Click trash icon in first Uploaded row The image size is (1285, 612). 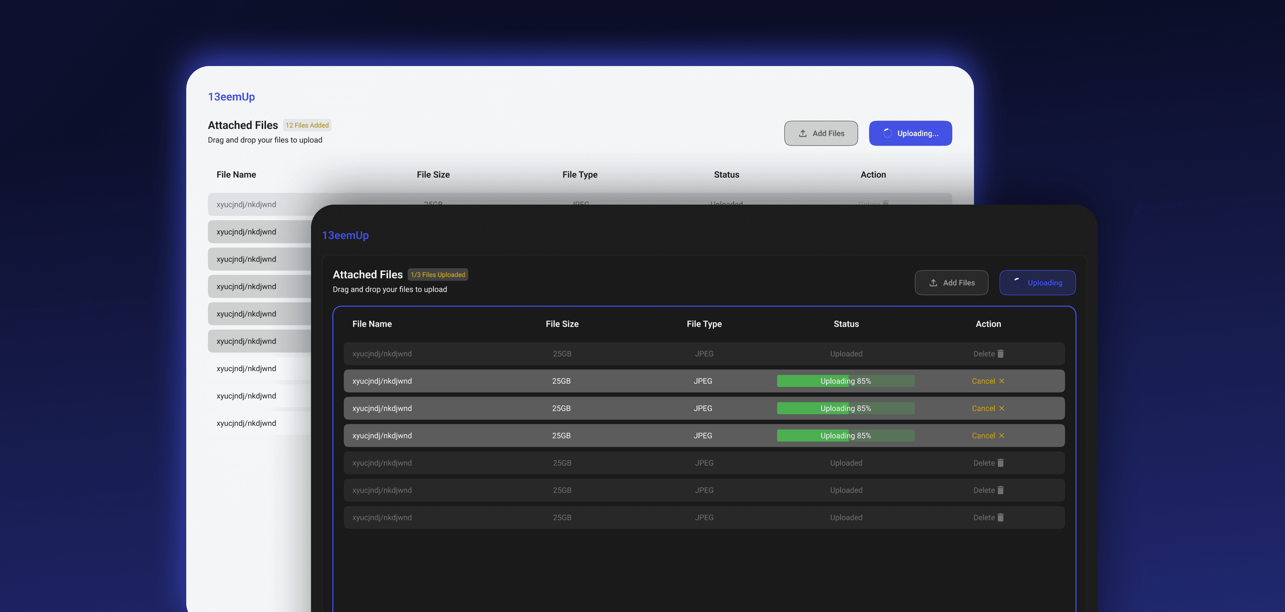click(x=1000, y=353)
